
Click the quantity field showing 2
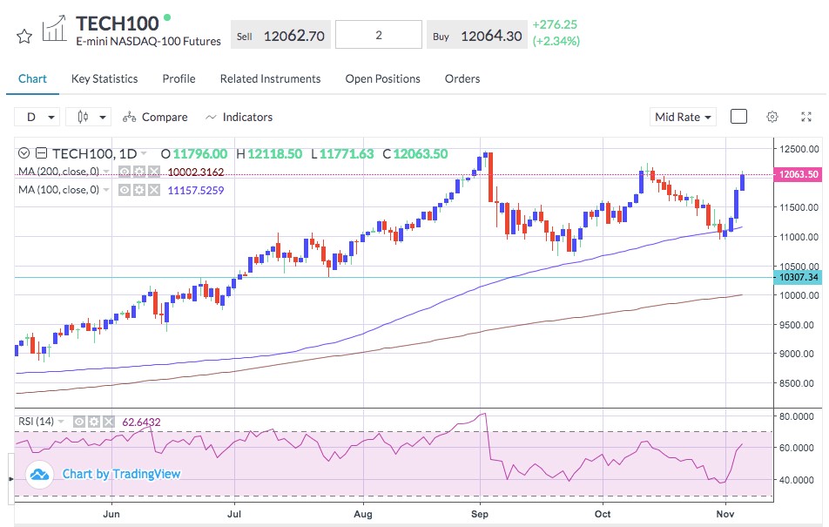[379, 35]
